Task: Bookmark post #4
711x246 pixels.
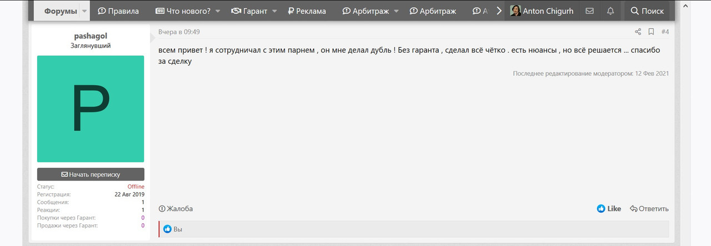Action: [651, 32]
